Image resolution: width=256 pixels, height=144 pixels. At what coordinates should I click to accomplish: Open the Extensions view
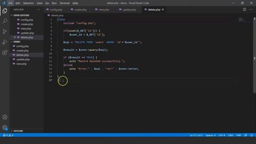[x=5, y=52]
